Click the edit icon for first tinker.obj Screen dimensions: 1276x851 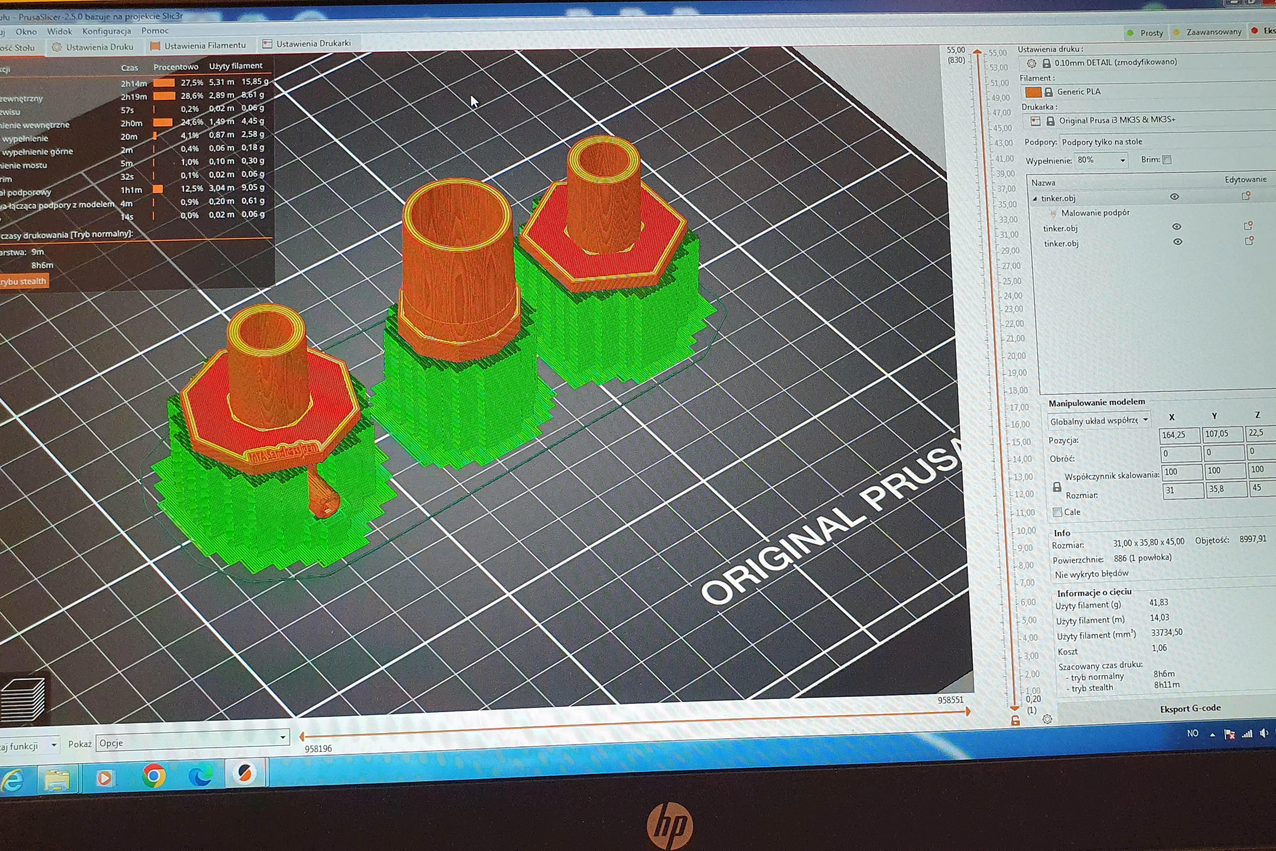(x=1246, y=196)
